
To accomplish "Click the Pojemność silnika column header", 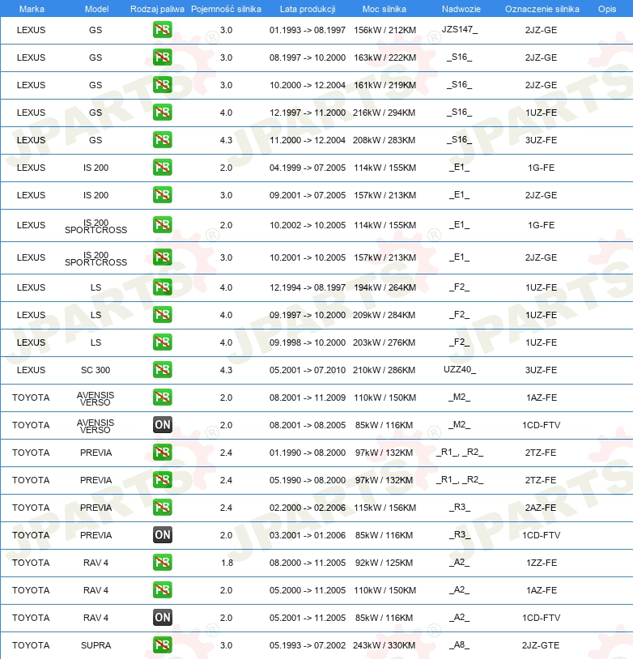I will click(226, 9).
